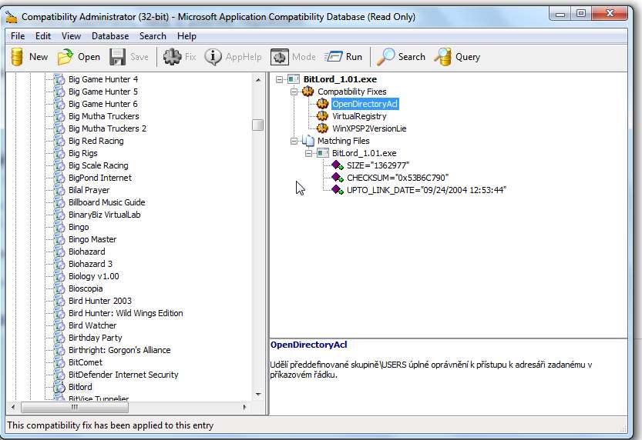Click the app icon beside BitComet
The width and height of the screenshot is (642, 440).
click(59, 362)
